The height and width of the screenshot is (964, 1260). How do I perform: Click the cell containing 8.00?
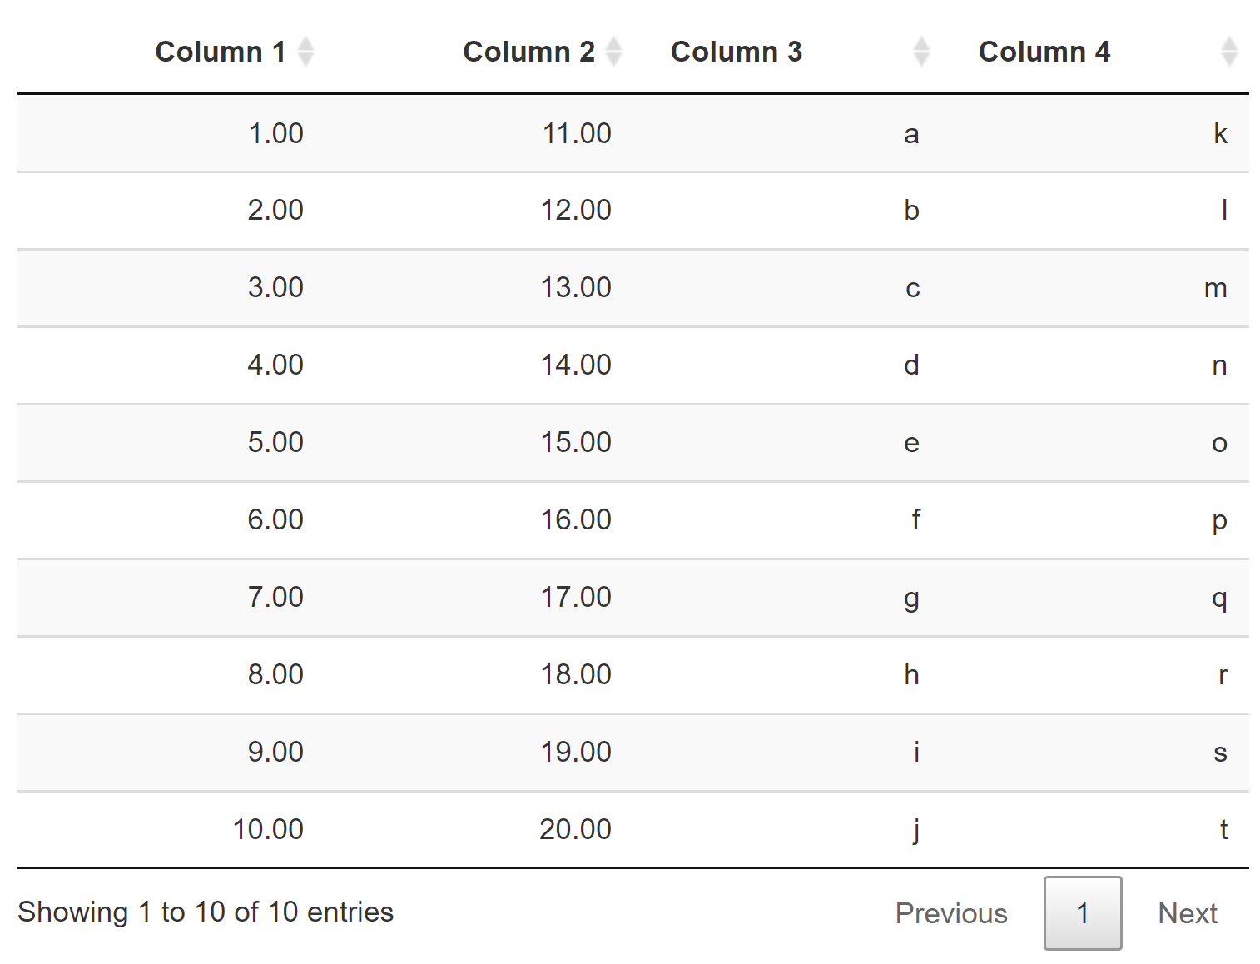pos(275,674)
